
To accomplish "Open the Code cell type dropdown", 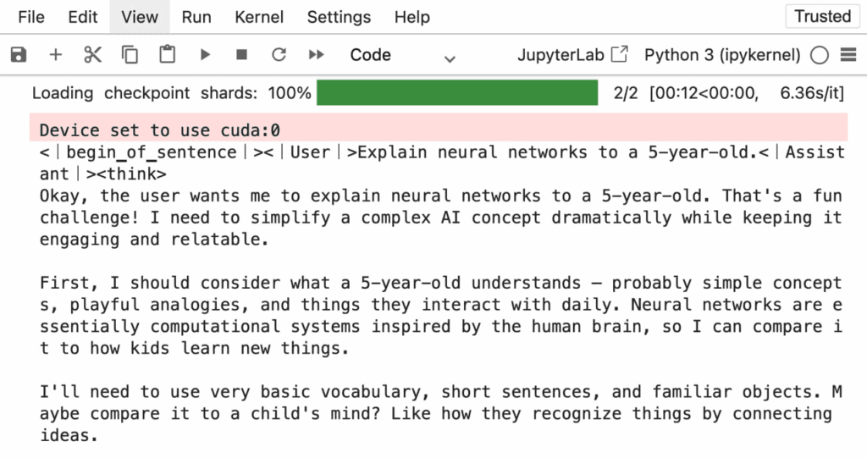I will (402, 55).
